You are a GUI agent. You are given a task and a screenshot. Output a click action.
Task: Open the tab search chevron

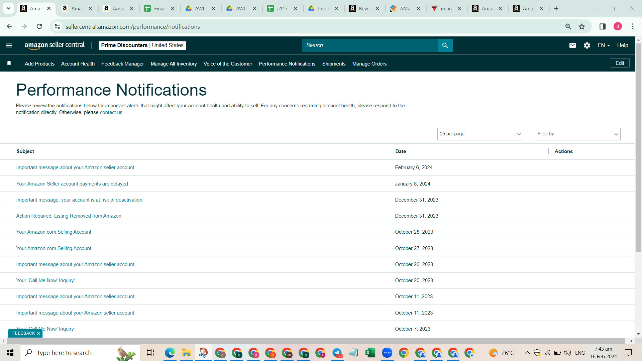point(8,8)
